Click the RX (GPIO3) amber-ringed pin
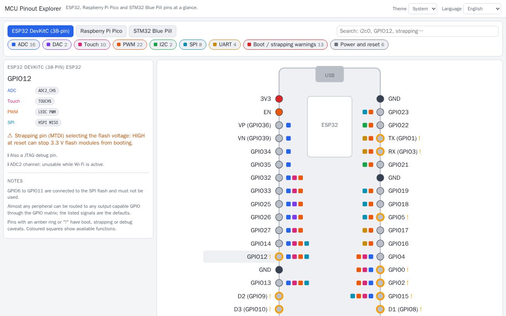 (380, 152)
